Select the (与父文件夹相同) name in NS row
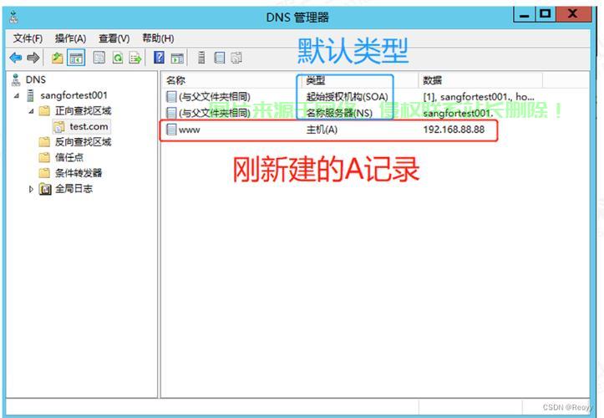The width and height of the screenshot is (604, 418). tap(215, 113)
